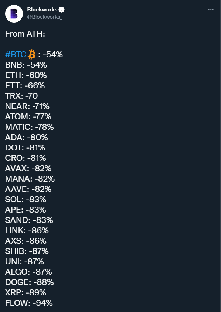Click the DOGE: -88% text

click(x=30, y=282)
